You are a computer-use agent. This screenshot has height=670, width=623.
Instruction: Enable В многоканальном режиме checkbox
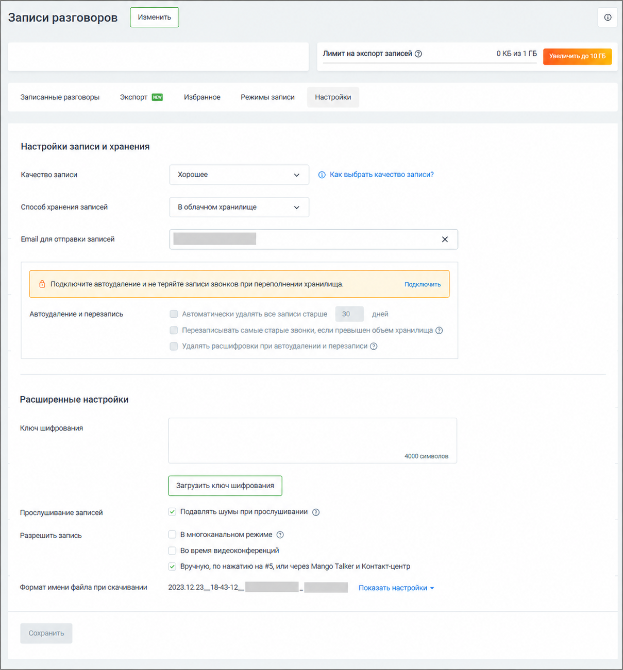point(172,535)
